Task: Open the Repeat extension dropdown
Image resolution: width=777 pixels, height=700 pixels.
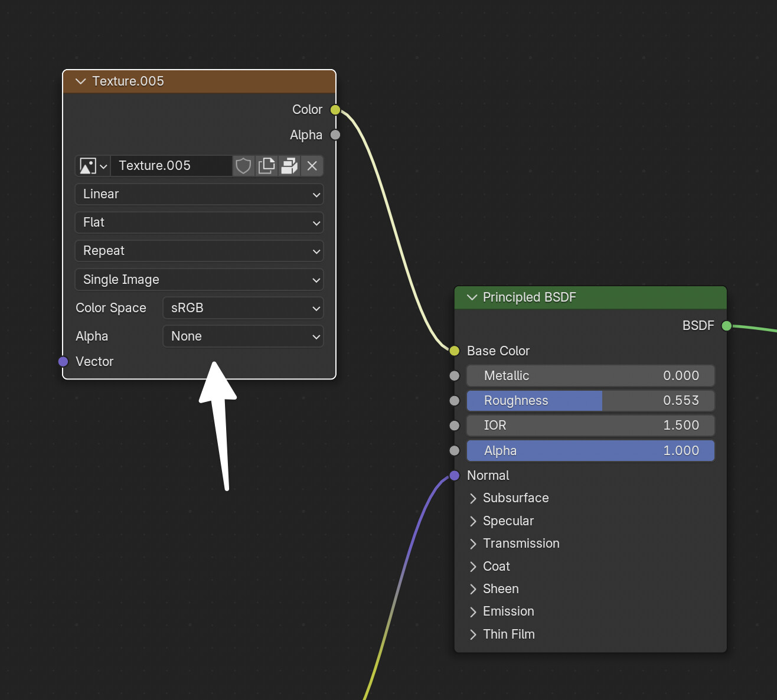Action: tap(199, 251)
